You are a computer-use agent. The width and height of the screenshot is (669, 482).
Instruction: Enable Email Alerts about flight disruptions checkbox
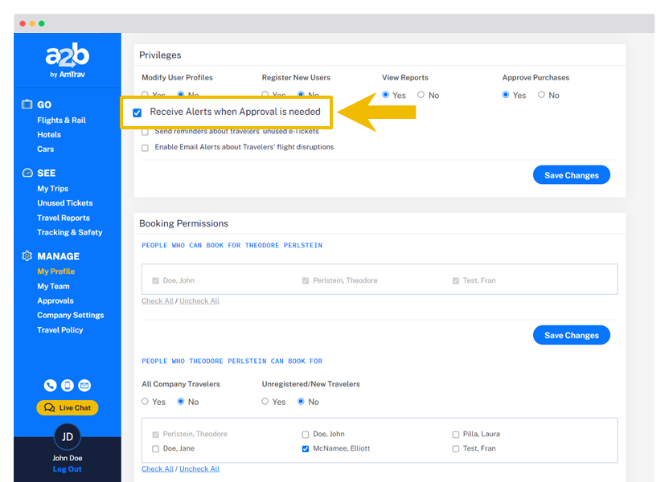(146, 148)
